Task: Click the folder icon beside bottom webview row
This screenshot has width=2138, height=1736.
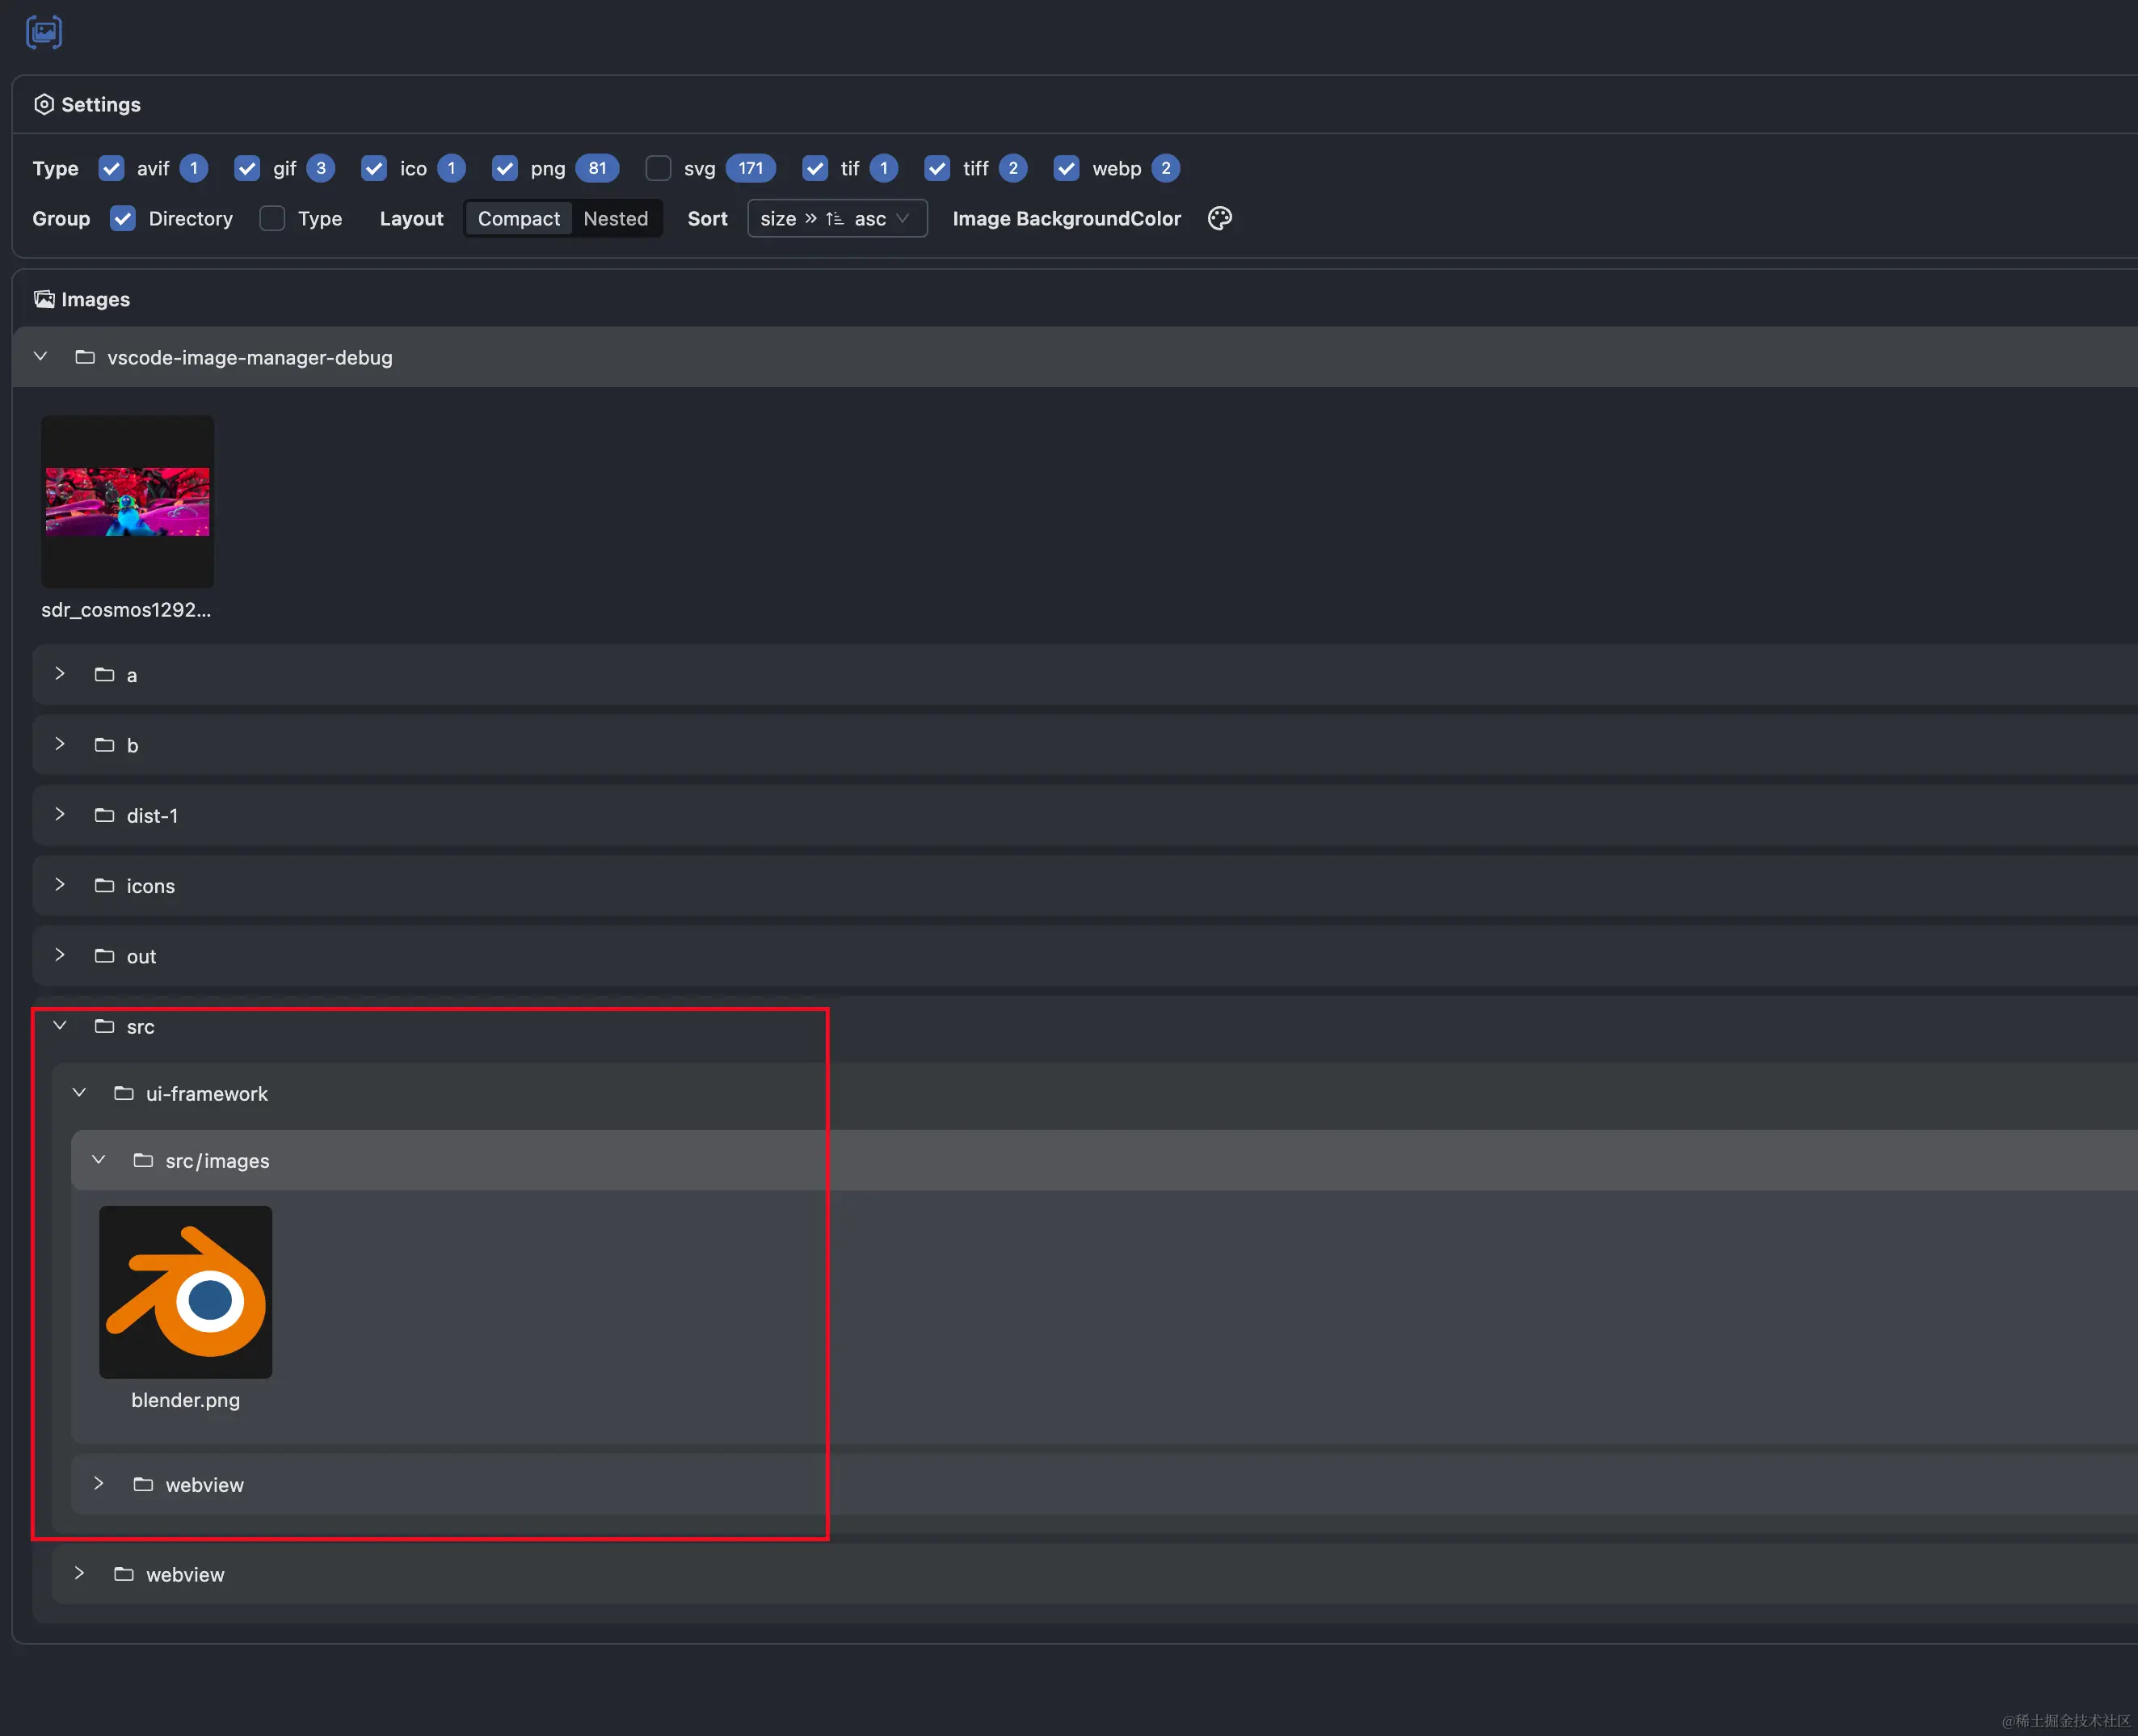Action: coord(124,1573)
